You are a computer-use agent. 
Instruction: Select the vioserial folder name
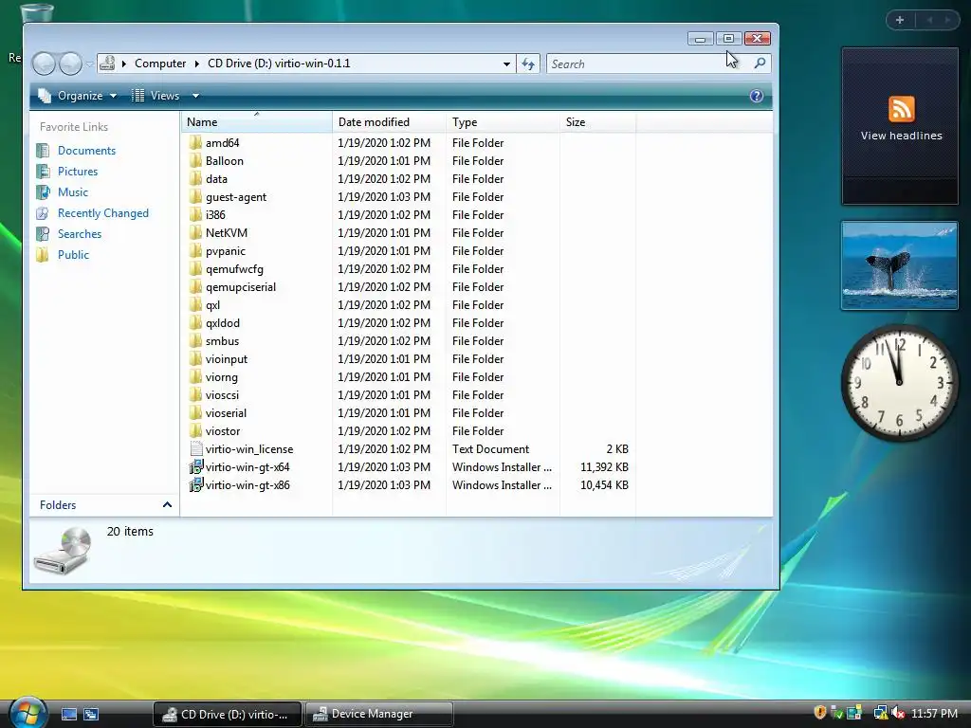click(x=226, y=413)
